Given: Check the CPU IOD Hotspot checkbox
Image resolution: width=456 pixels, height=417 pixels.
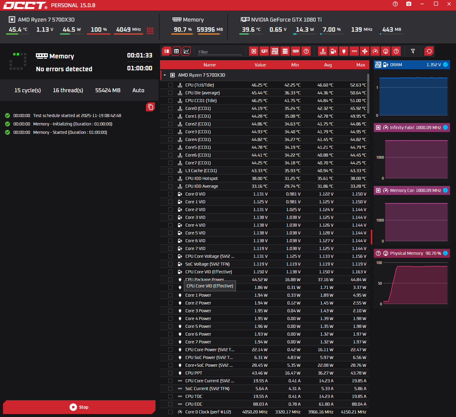Looking at the screenshot, I should (x=170, y=178).
